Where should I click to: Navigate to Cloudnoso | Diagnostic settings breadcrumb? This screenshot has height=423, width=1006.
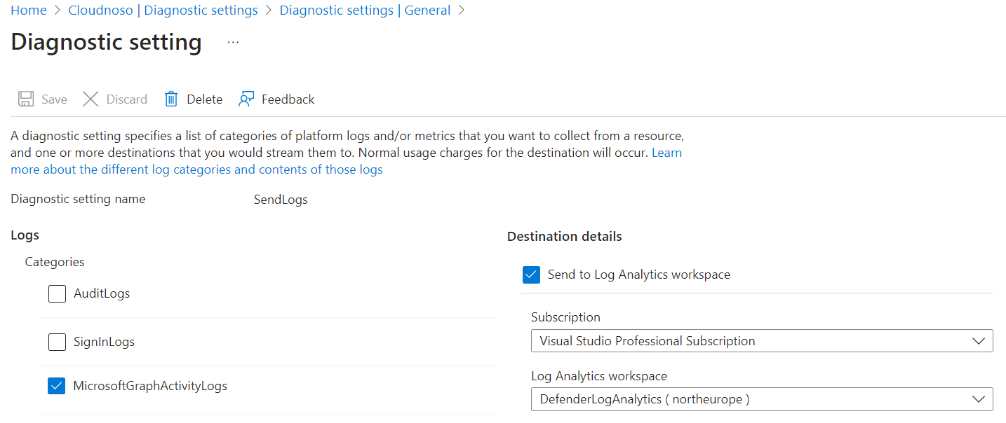pos(163,11)
